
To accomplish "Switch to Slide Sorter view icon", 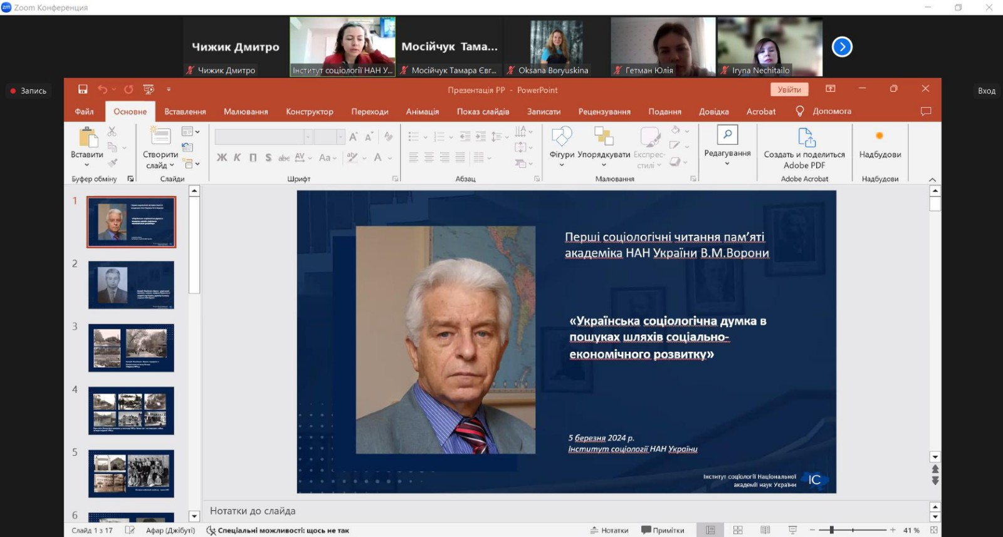I will pos(738,530).
